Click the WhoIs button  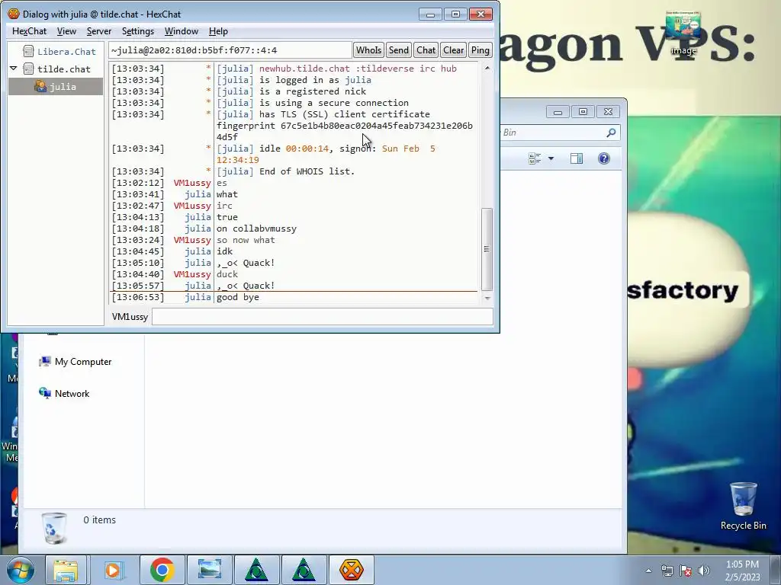click(x=368, y=50)
